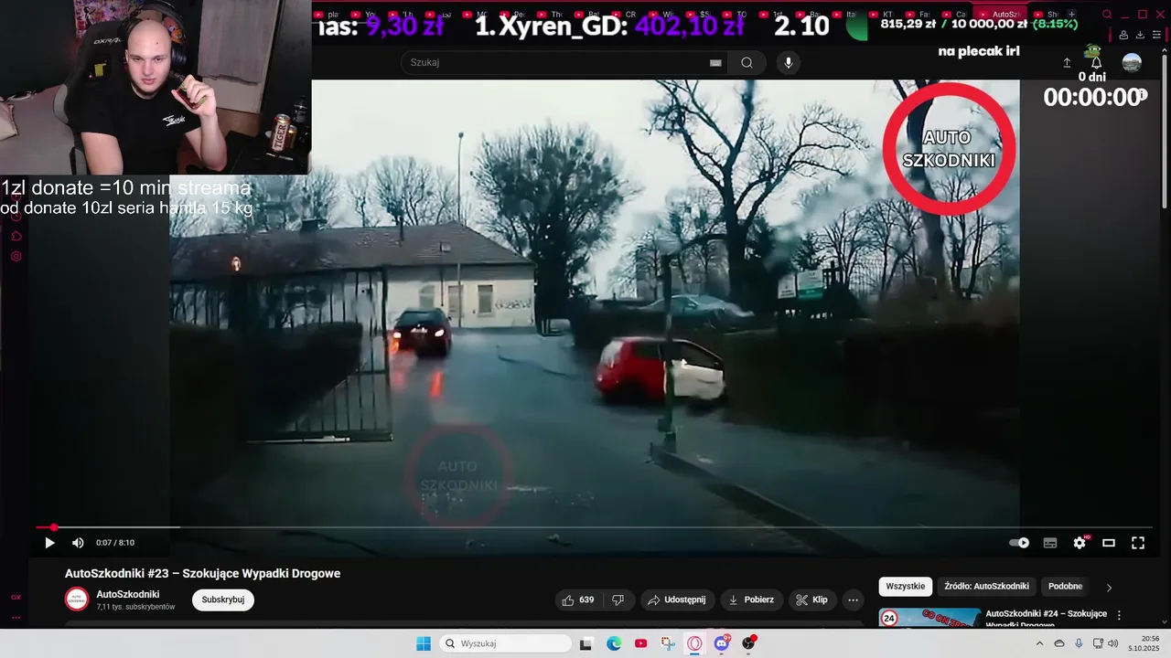Click the taskbar Wyszukaj search box

(x=505, y=643)
